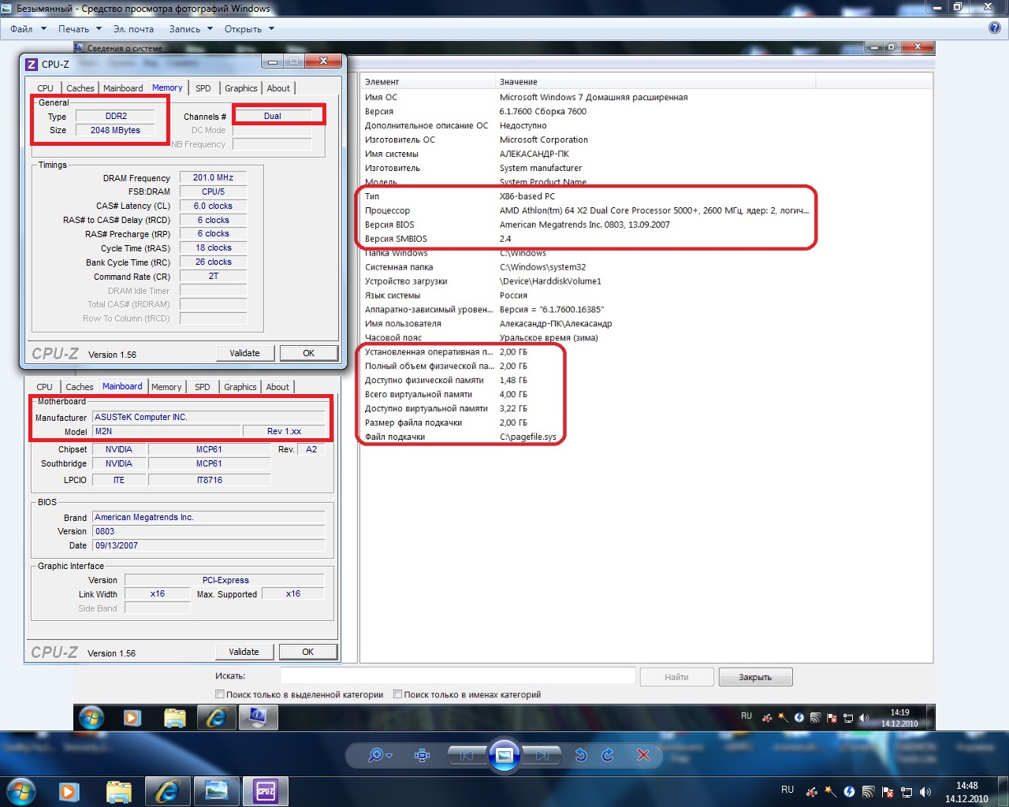This screenshot has width=1009, height=807.
Task: Click the wireless signal tray icon near 14:48
Action: (x=868, y=792)
